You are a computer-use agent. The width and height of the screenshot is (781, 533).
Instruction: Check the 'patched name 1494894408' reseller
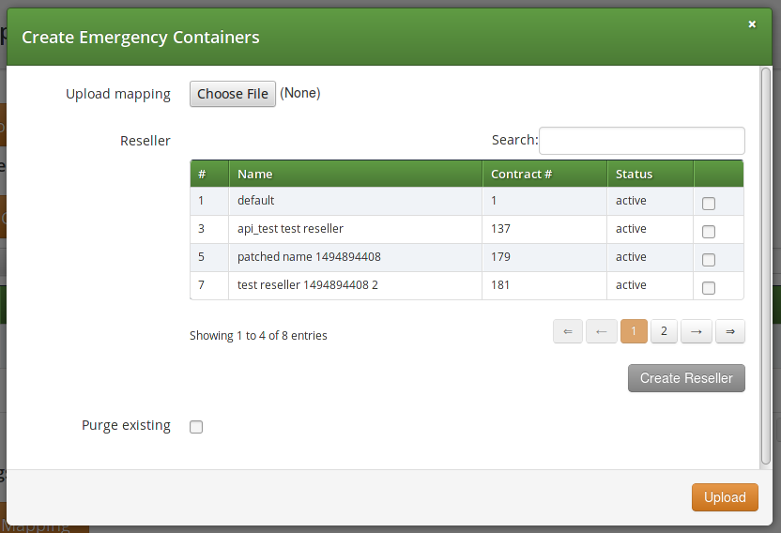tap(709, 260)
